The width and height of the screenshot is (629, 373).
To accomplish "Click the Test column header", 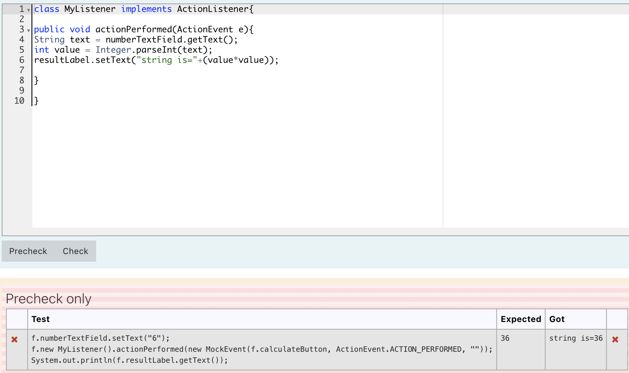I will [x=41, y=319].
